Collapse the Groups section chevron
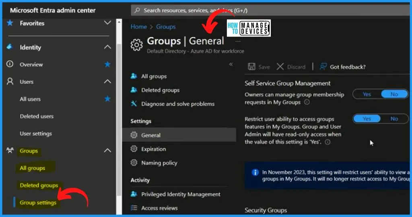Screen dimensions: 412x217 [x=107, y=151]
